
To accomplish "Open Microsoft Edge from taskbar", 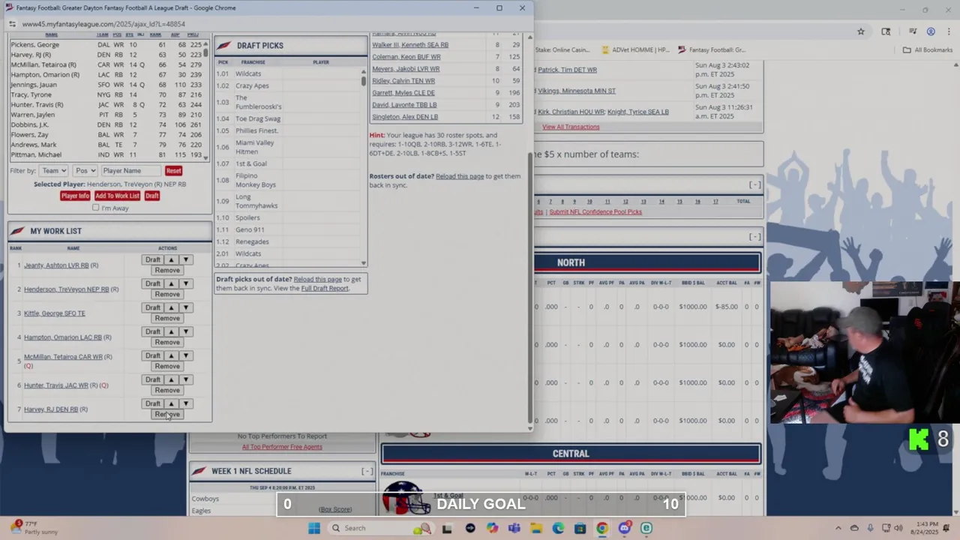I will point(558,528).
